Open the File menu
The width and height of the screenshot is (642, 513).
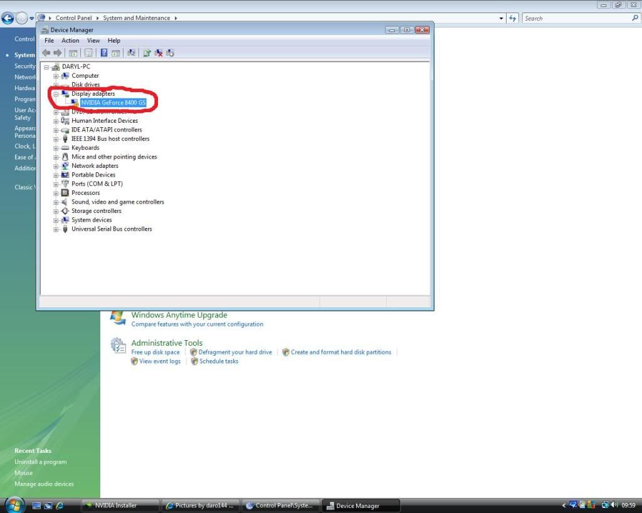click(49, 41)
